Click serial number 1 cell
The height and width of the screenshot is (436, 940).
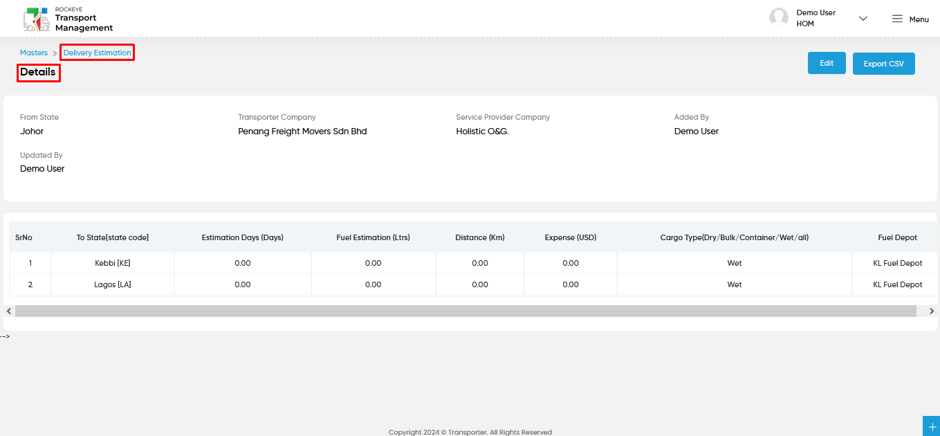point(30,263)
